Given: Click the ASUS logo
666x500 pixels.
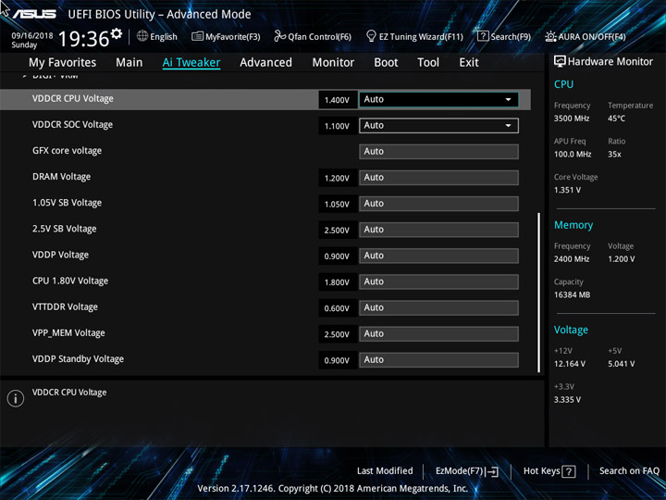Looking at the screenshot, I should [x=34, y=15].
